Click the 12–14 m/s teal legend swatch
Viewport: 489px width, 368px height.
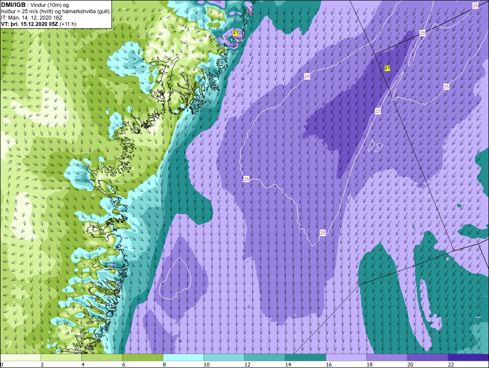pyautogui.click(x=265, y=357)
